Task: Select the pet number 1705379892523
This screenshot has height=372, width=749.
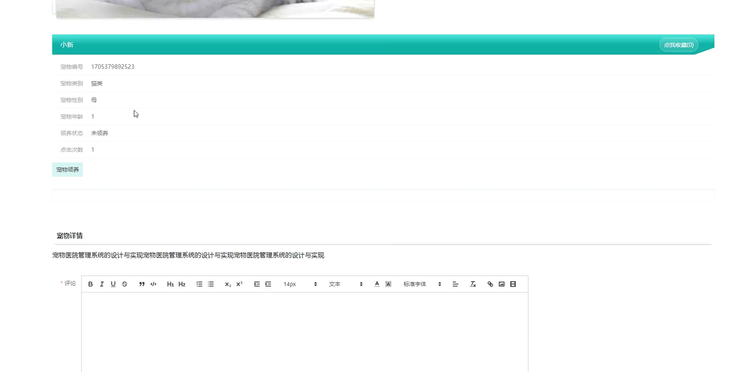Action: click(112, 67)
